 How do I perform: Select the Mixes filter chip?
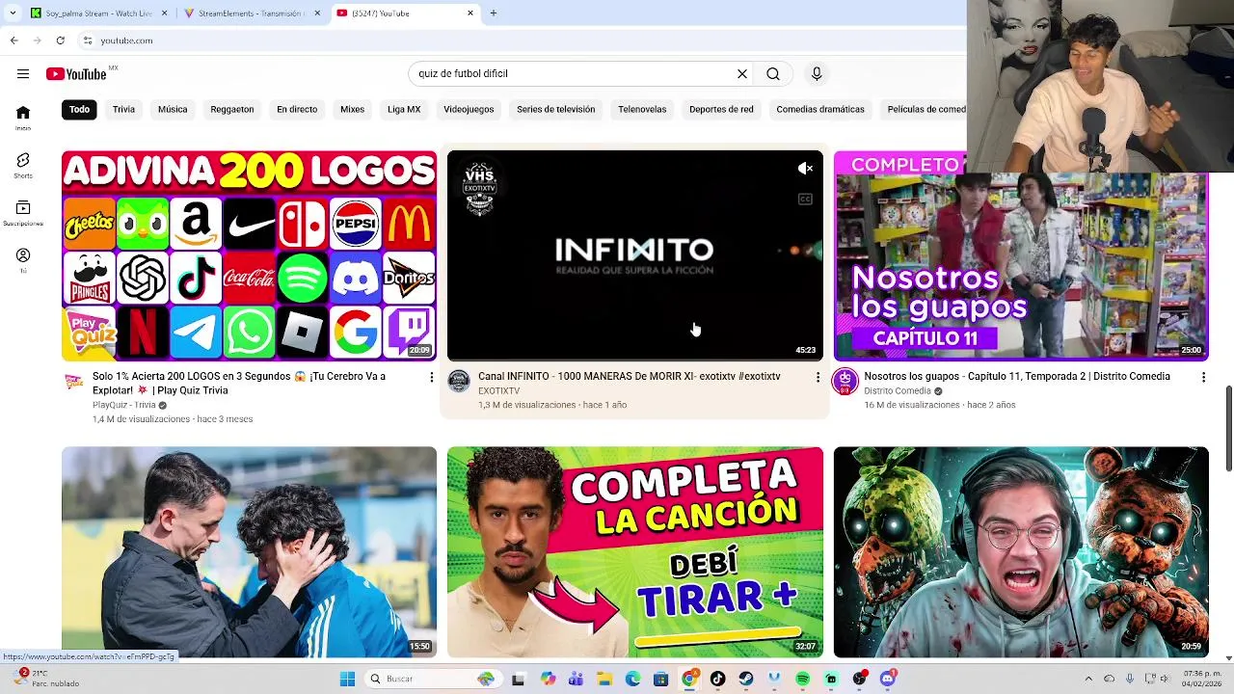click(352, 110)
